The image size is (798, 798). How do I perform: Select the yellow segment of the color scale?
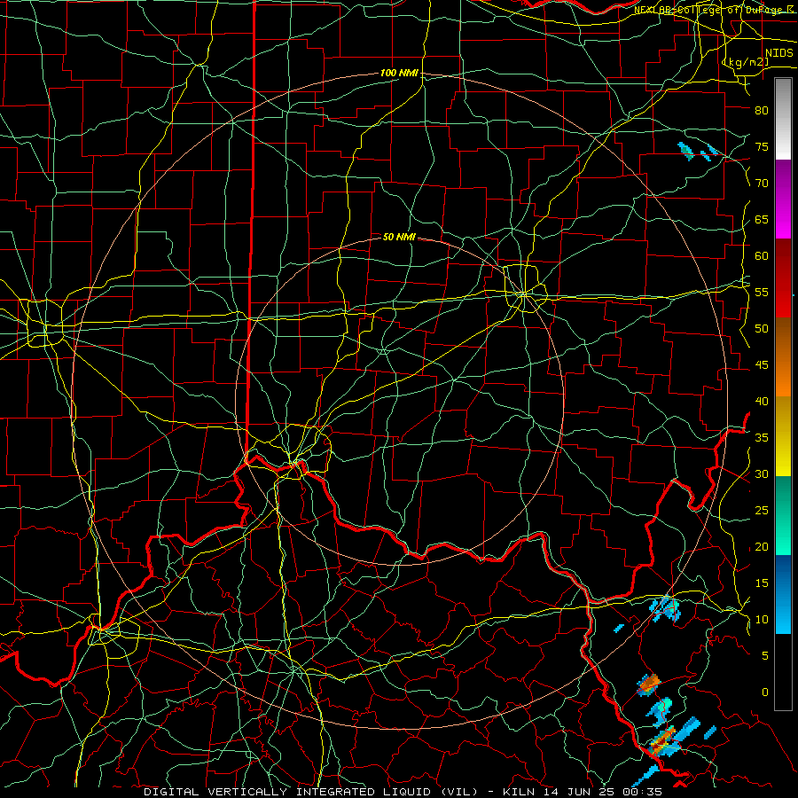(783, 436)
